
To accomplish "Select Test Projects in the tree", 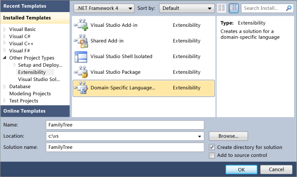I will tap(24, 101).
